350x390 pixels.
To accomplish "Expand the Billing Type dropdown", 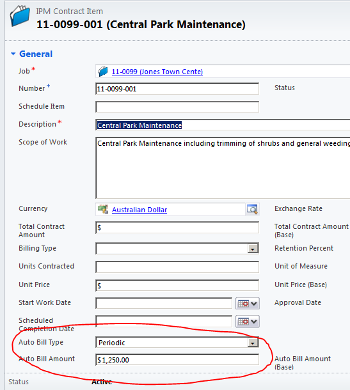I will pos(253,249).
